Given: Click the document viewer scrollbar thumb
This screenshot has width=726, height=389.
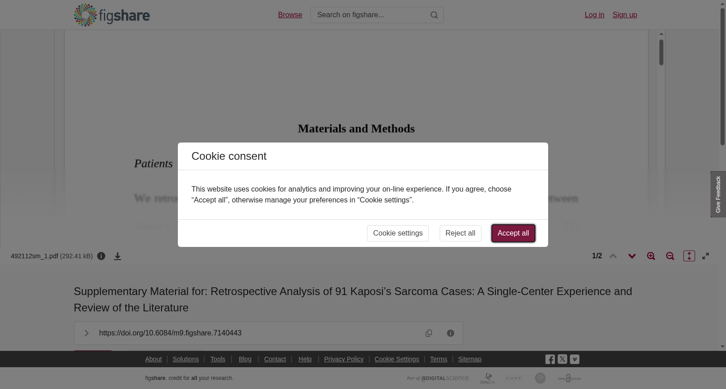Looking at the screenshot, I should (661, 52).
